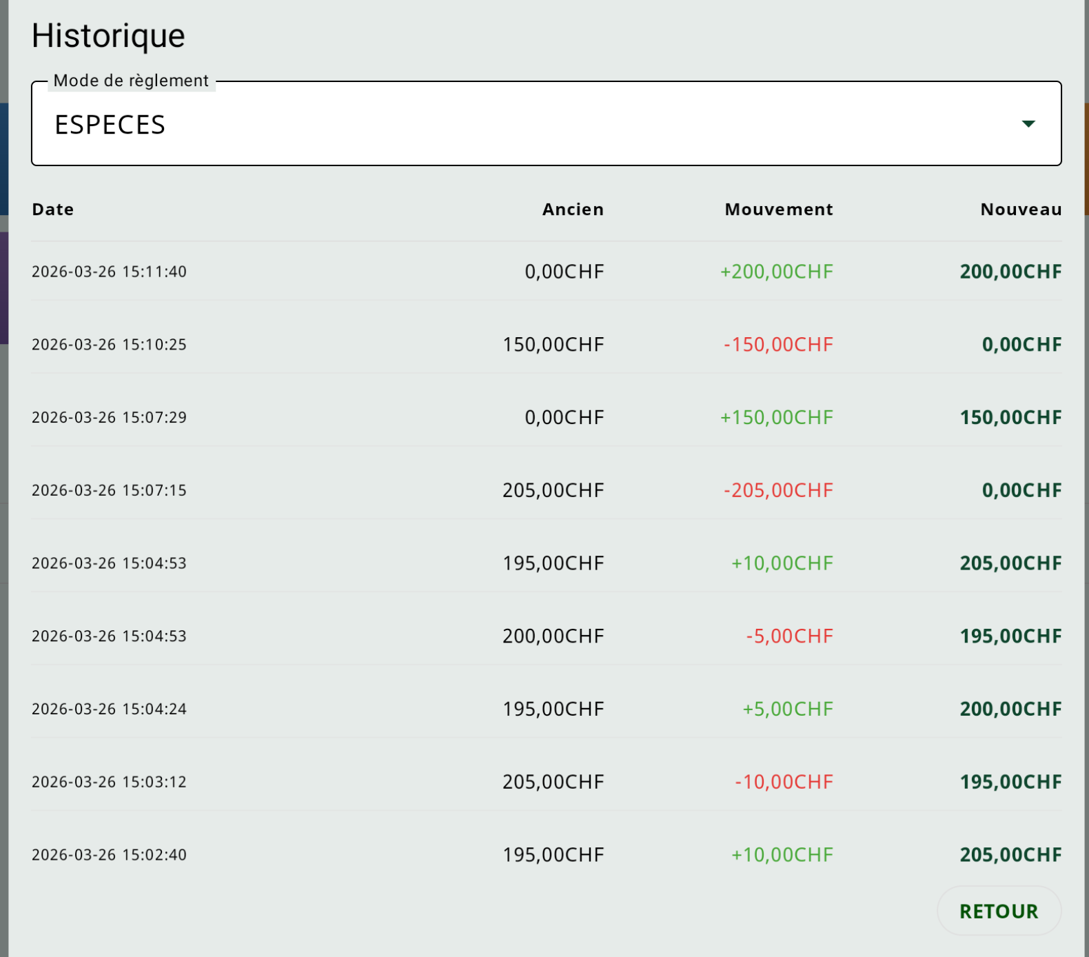Click the -5,00CHF movement value
This screenshot has width=1089, height=957.
(789, 636)
